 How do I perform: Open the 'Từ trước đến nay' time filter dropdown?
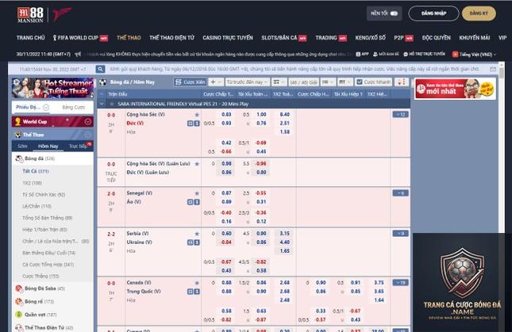[248, 82]
